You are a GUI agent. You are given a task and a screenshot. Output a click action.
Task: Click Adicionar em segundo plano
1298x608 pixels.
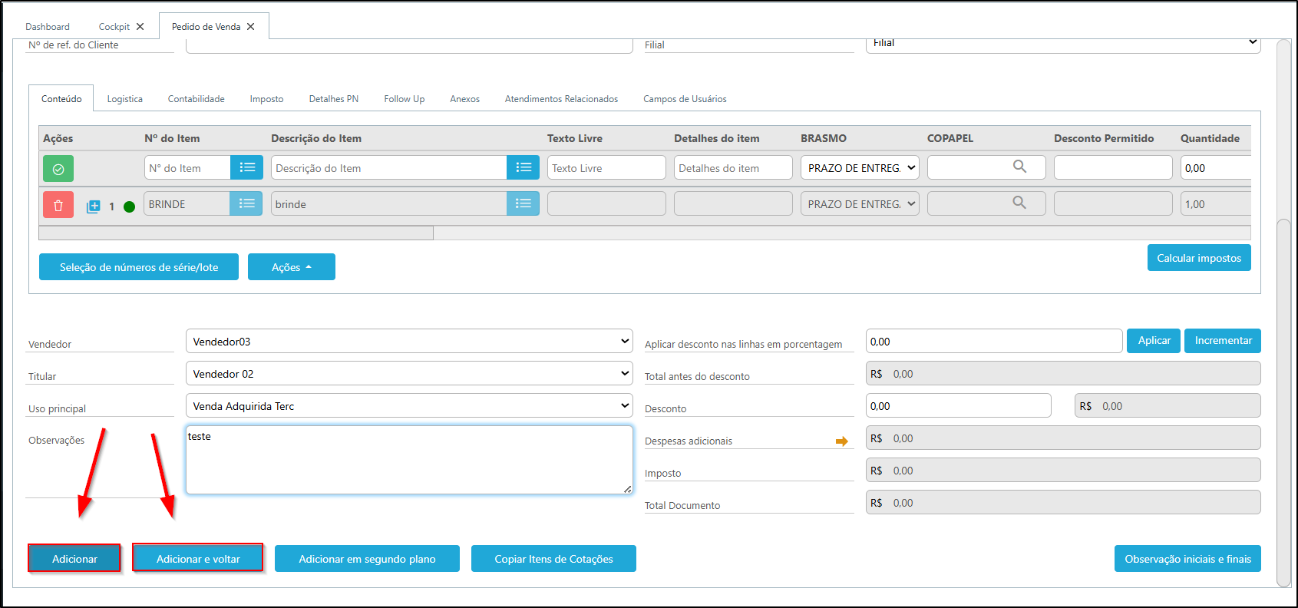click(x=367, y=559)
